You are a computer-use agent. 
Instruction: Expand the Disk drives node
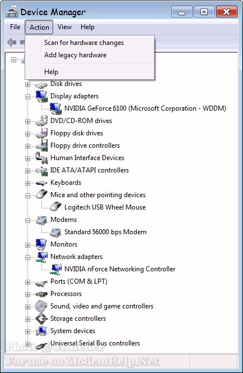28,84
